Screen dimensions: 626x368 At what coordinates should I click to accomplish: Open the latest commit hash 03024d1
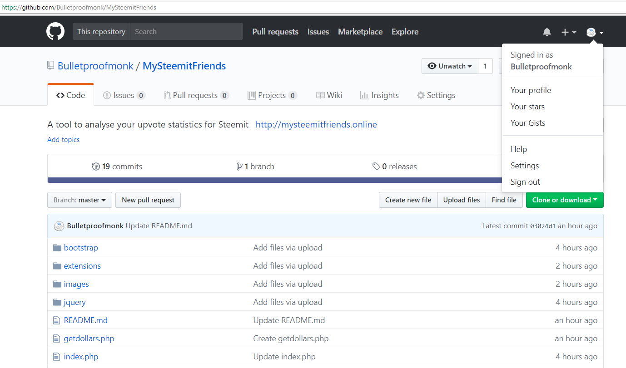tap(543, 226)
